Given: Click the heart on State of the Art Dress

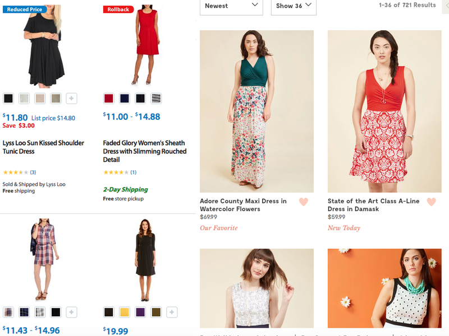Looking at the screenshot, I should click(431, 202).
